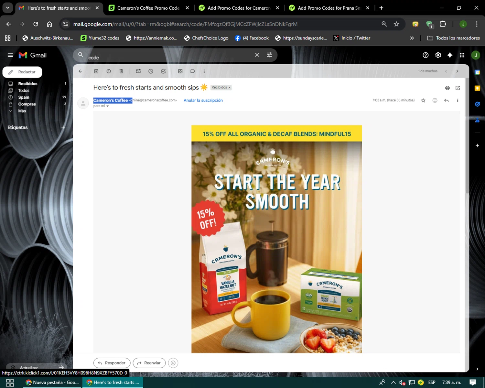Add an emoji reaction beside the timestamp

click(435, 100)
